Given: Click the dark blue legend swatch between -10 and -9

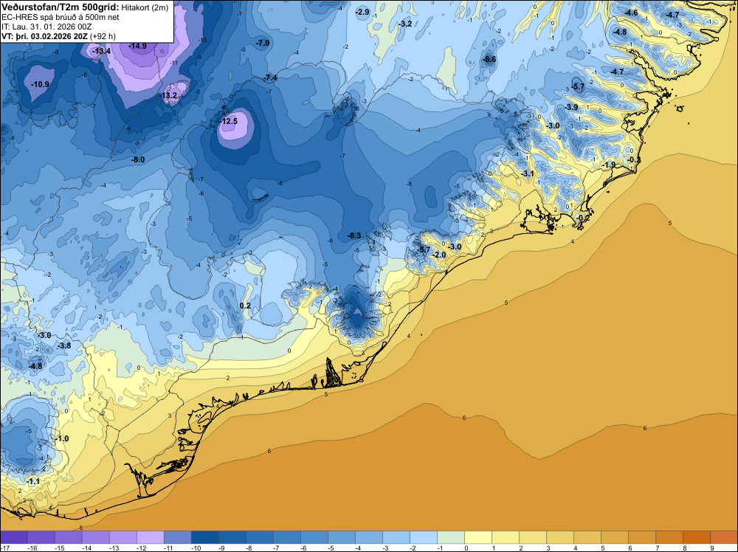Looking at the screenshot, I should click(x=204, y=538).
